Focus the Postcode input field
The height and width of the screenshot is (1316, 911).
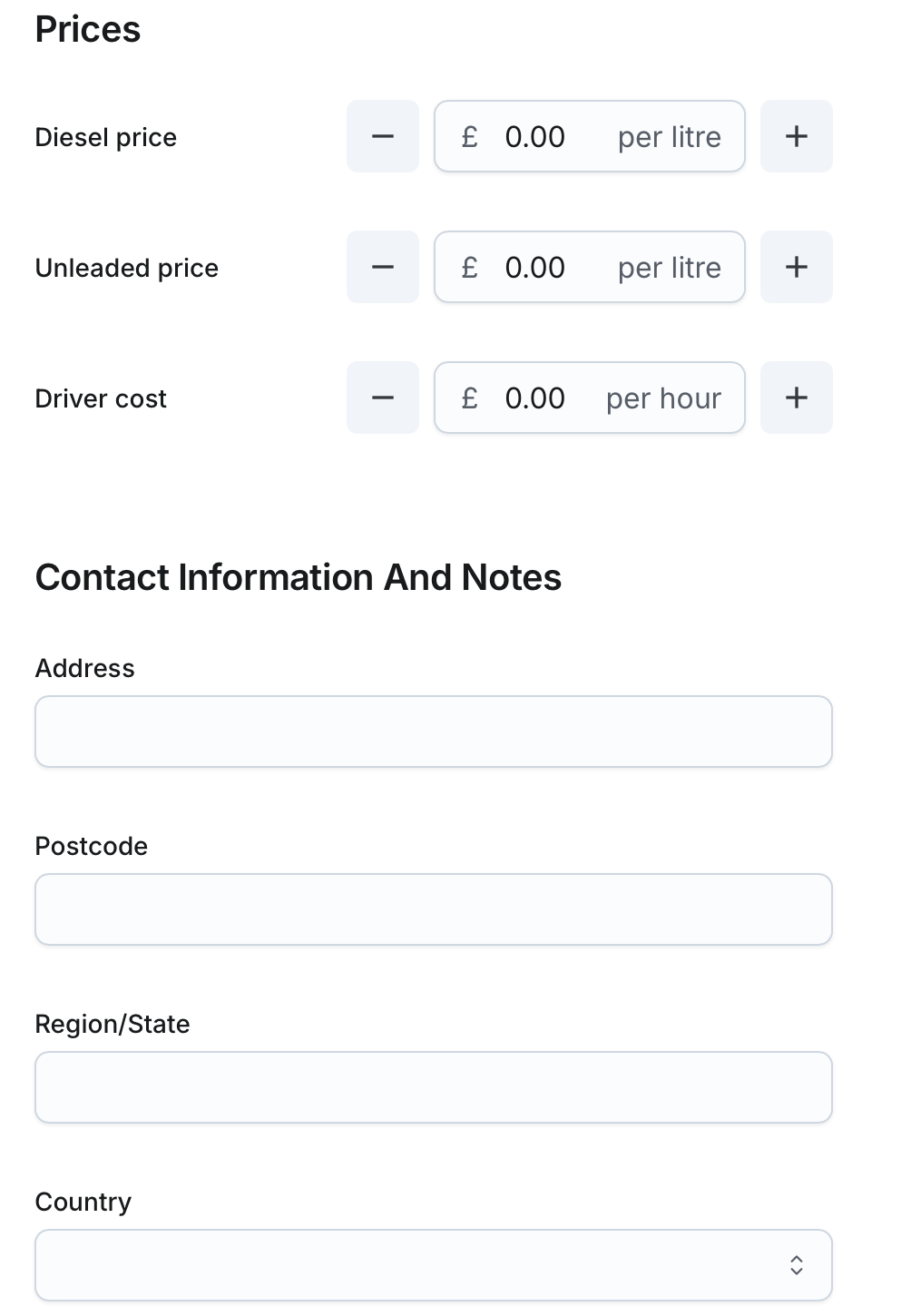tap(433, 909)
